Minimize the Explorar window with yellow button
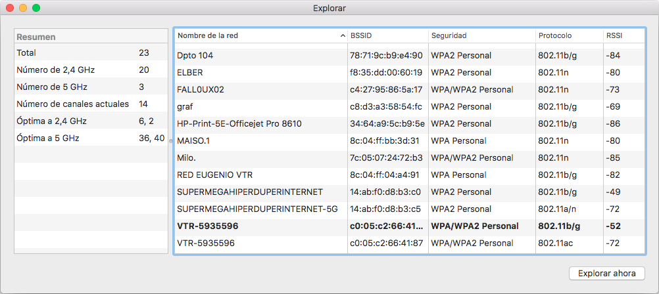This screenshot has width=659, height=294. [23, 9]
